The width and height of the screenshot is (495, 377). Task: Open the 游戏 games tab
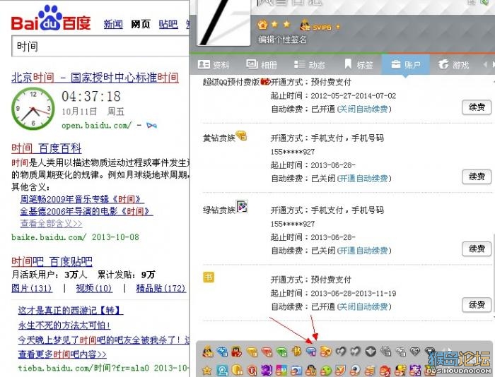[x=454, y=65]
